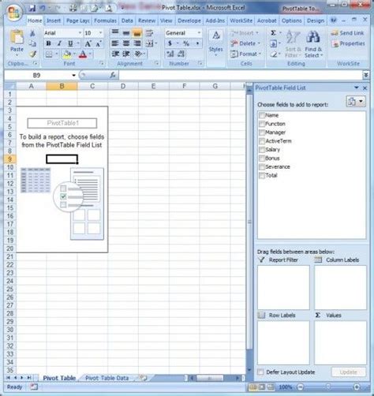
Task: Click the AutoSum sigma icon
Action: pos(273,33)
